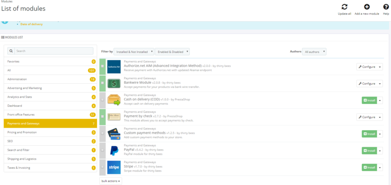The height and width of the screenshot is (185, 391).
Task: Open the Date of delivery link
Action: pyautogui.click(x=31, y=24)
